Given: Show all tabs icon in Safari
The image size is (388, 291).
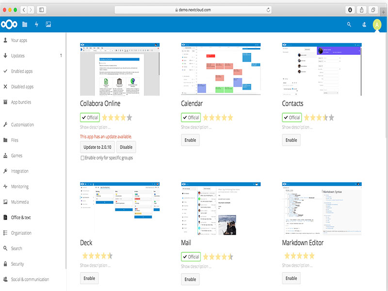Looking at the screenshot, I should (x=373, y=10).
